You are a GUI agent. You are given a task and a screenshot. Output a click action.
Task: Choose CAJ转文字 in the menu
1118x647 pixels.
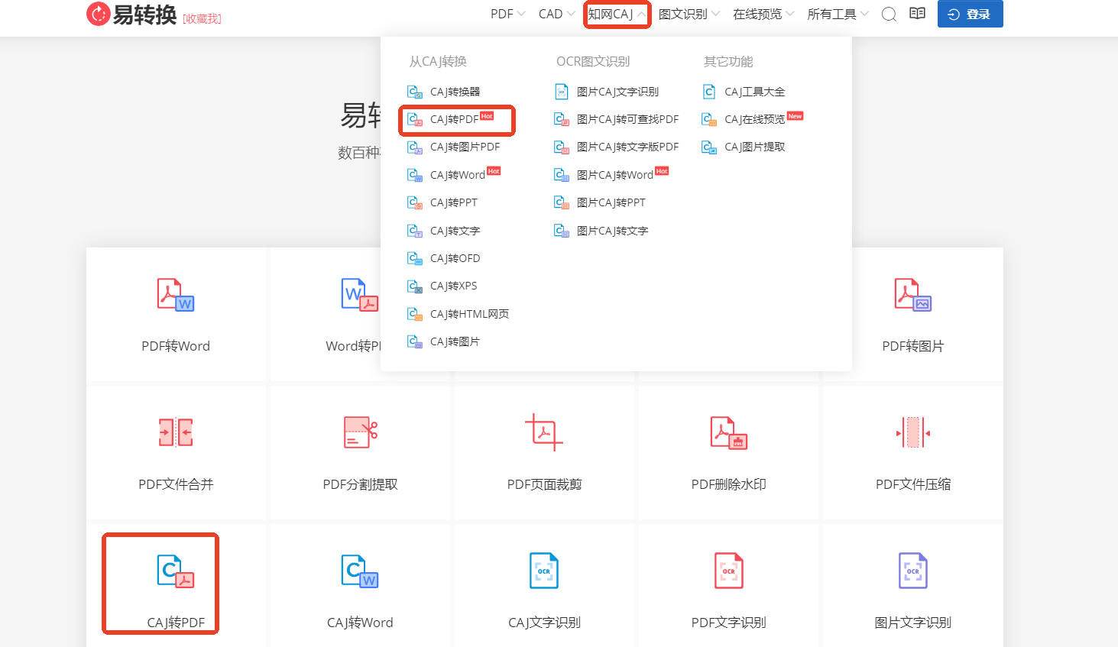pos(455,231)
